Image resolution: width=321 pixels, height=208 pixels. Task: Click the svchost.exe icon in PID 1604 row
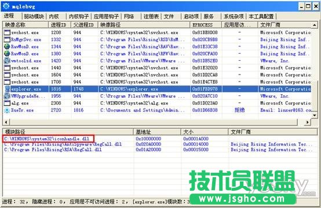[x=7, y=75]
